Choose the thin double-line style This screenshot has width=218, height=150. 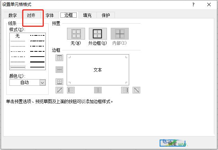(37, 67)
